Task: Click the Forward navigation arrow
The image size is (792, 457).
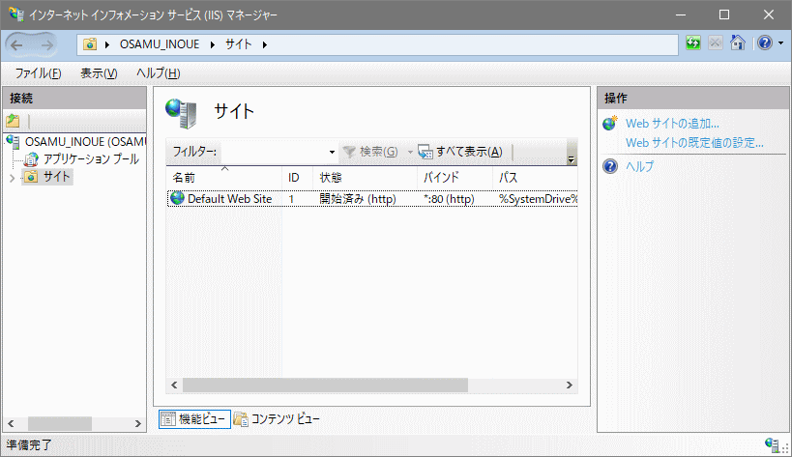Action: pyautogui.click(x=47, y=44)
